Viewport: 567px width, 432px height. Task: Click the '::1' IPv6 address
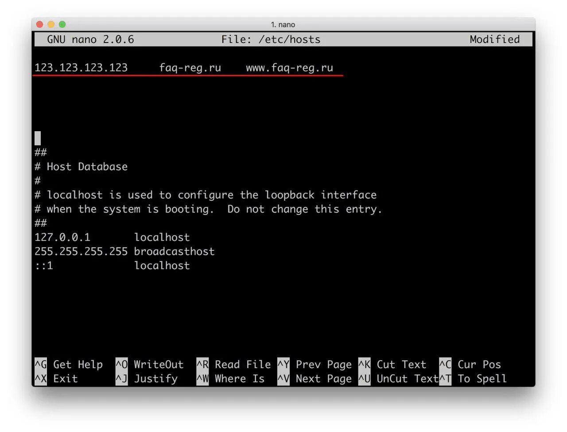pos(44,266)
